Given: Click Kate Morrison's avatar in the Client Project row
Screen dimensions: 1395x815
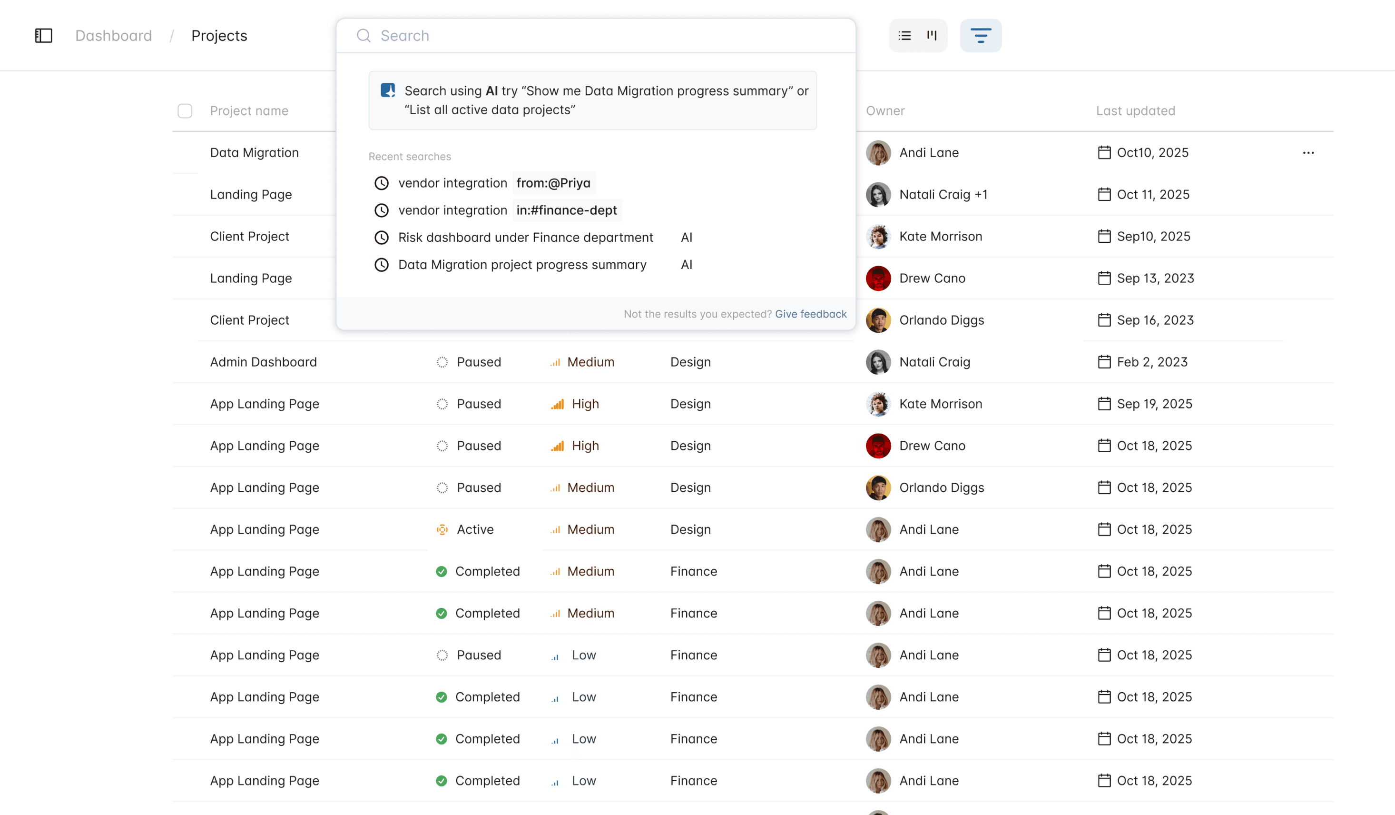Looking at the screenshot, I should coord(878,236).
